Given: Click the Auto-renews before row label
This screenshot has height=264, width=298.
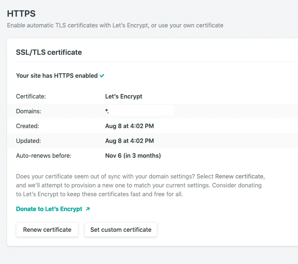Looking at the screenshot, I should point(43,156).
